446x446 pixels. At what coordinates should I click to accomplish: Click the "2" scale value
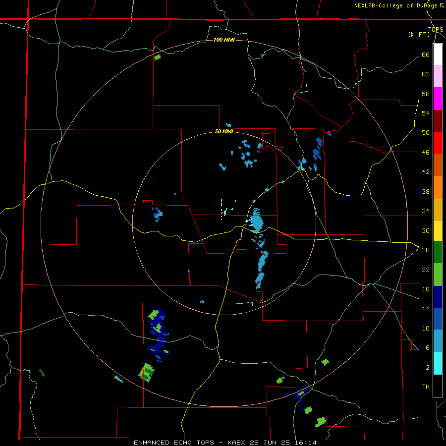428,368
